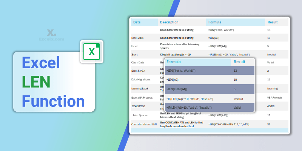This screenshot has width=302, height=151.
Task: Click the green 'LEN' word in title card
Action: point(36,82)
